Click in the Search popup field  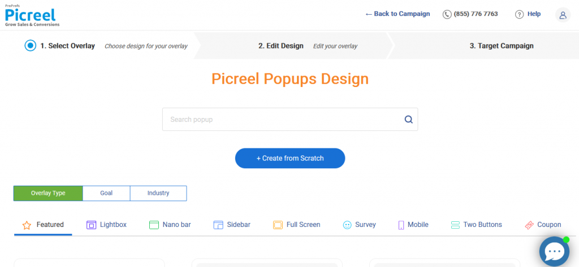tap(290, 120)
